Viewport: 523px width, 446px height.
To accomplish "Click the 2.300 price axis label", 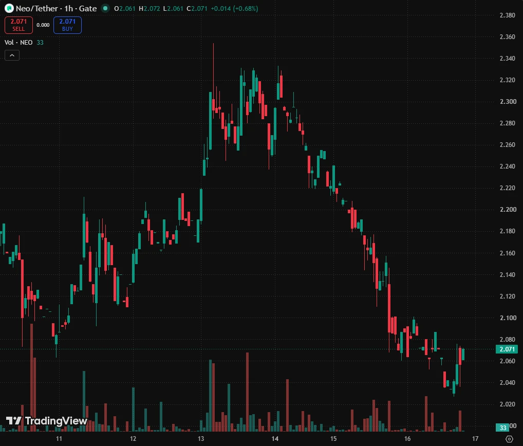I will (x=507, y=102).
